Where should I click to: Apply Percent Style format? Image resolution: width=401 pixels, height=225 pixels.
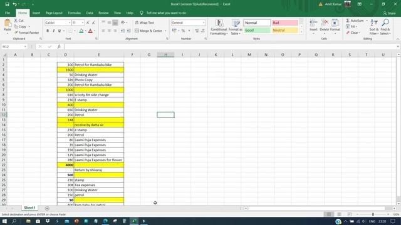183,31
